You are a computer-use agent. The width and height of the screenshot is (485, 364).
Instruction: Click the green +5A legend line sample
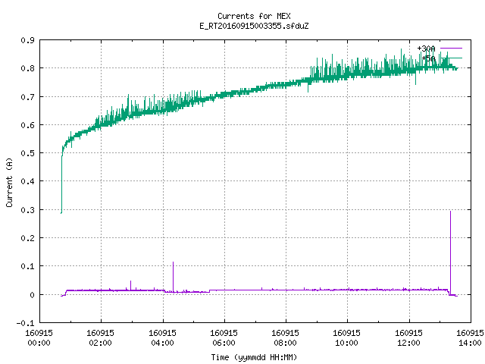452,58
